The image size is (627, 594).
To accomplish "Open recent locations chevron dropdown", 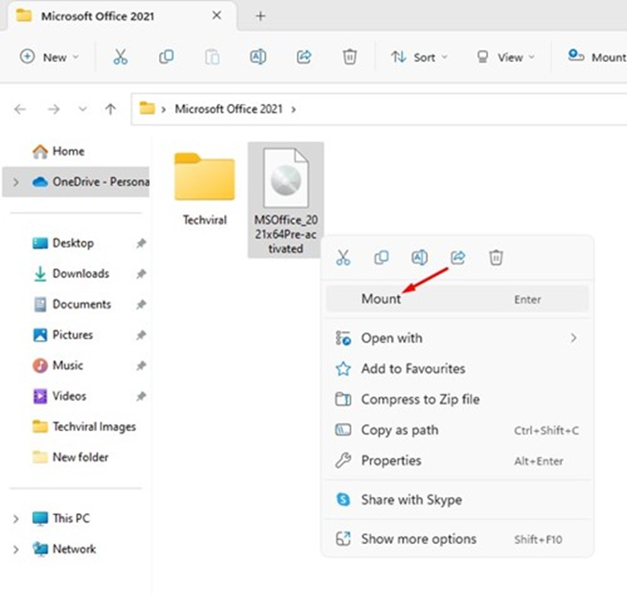I will coord(83,109).
